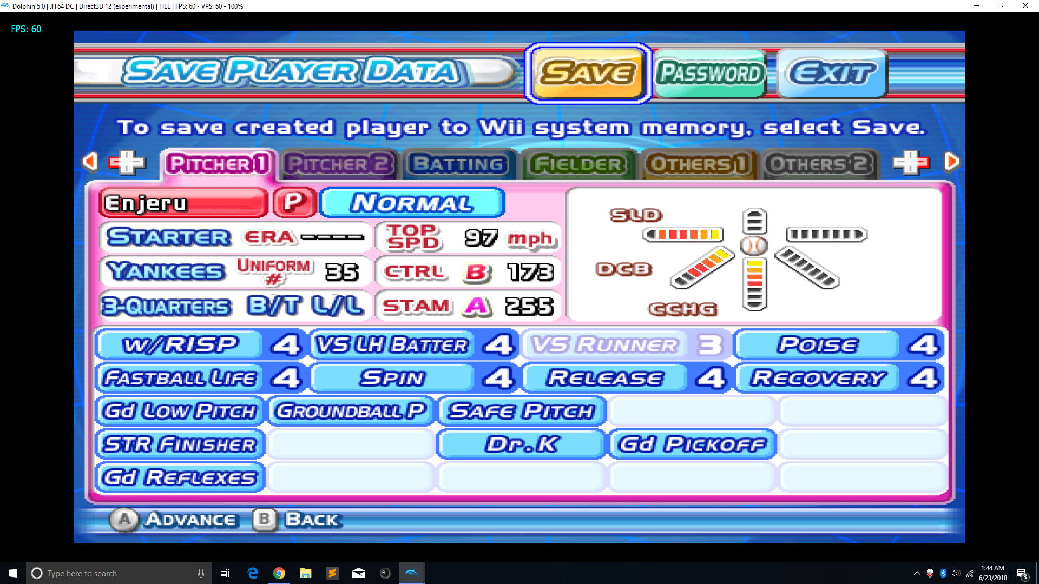Click the CTRL B 173 stat
Viewport: 1039px width, 584px height.
click(x=468, y=272)
